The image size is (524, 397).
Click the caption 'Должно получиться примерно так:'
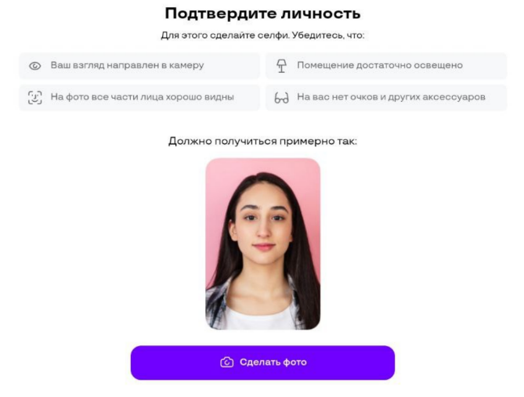coord(262,141)
